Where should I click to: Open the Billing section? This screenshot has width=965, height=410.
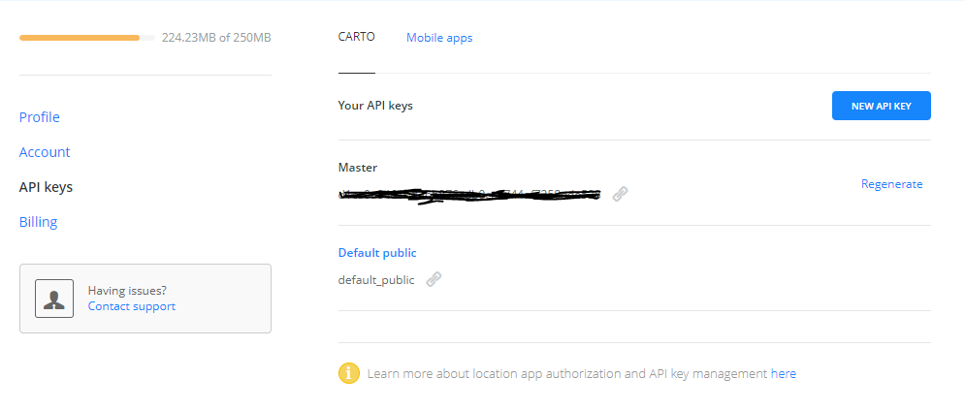click(x=38, y=222)
